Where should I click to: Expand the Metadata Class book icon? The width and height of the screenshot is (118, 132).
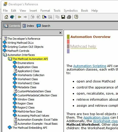15,87
